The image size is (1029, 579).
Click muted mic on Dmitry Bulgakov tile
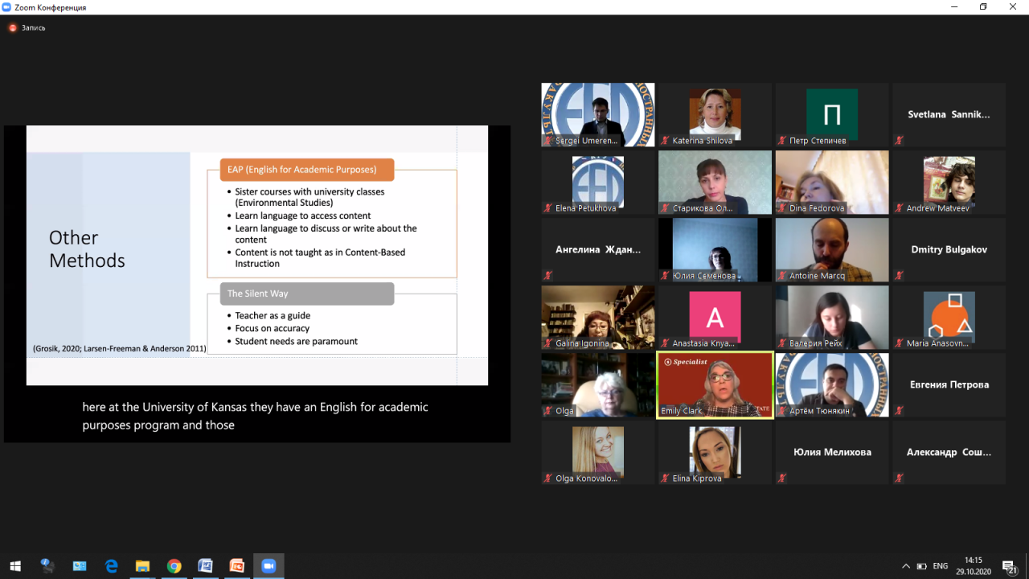(899, 276)
